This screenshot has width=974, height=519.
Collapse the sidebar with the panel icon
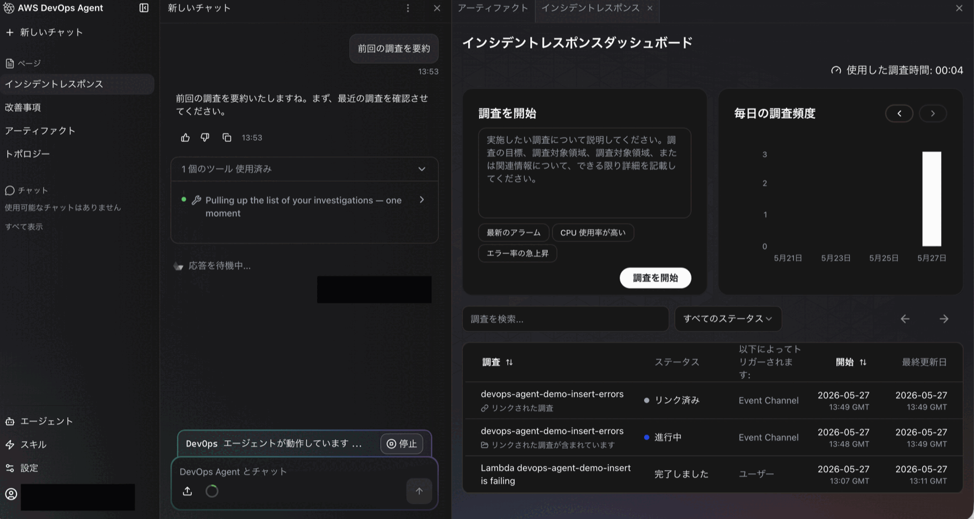click(x=144, y=8)
